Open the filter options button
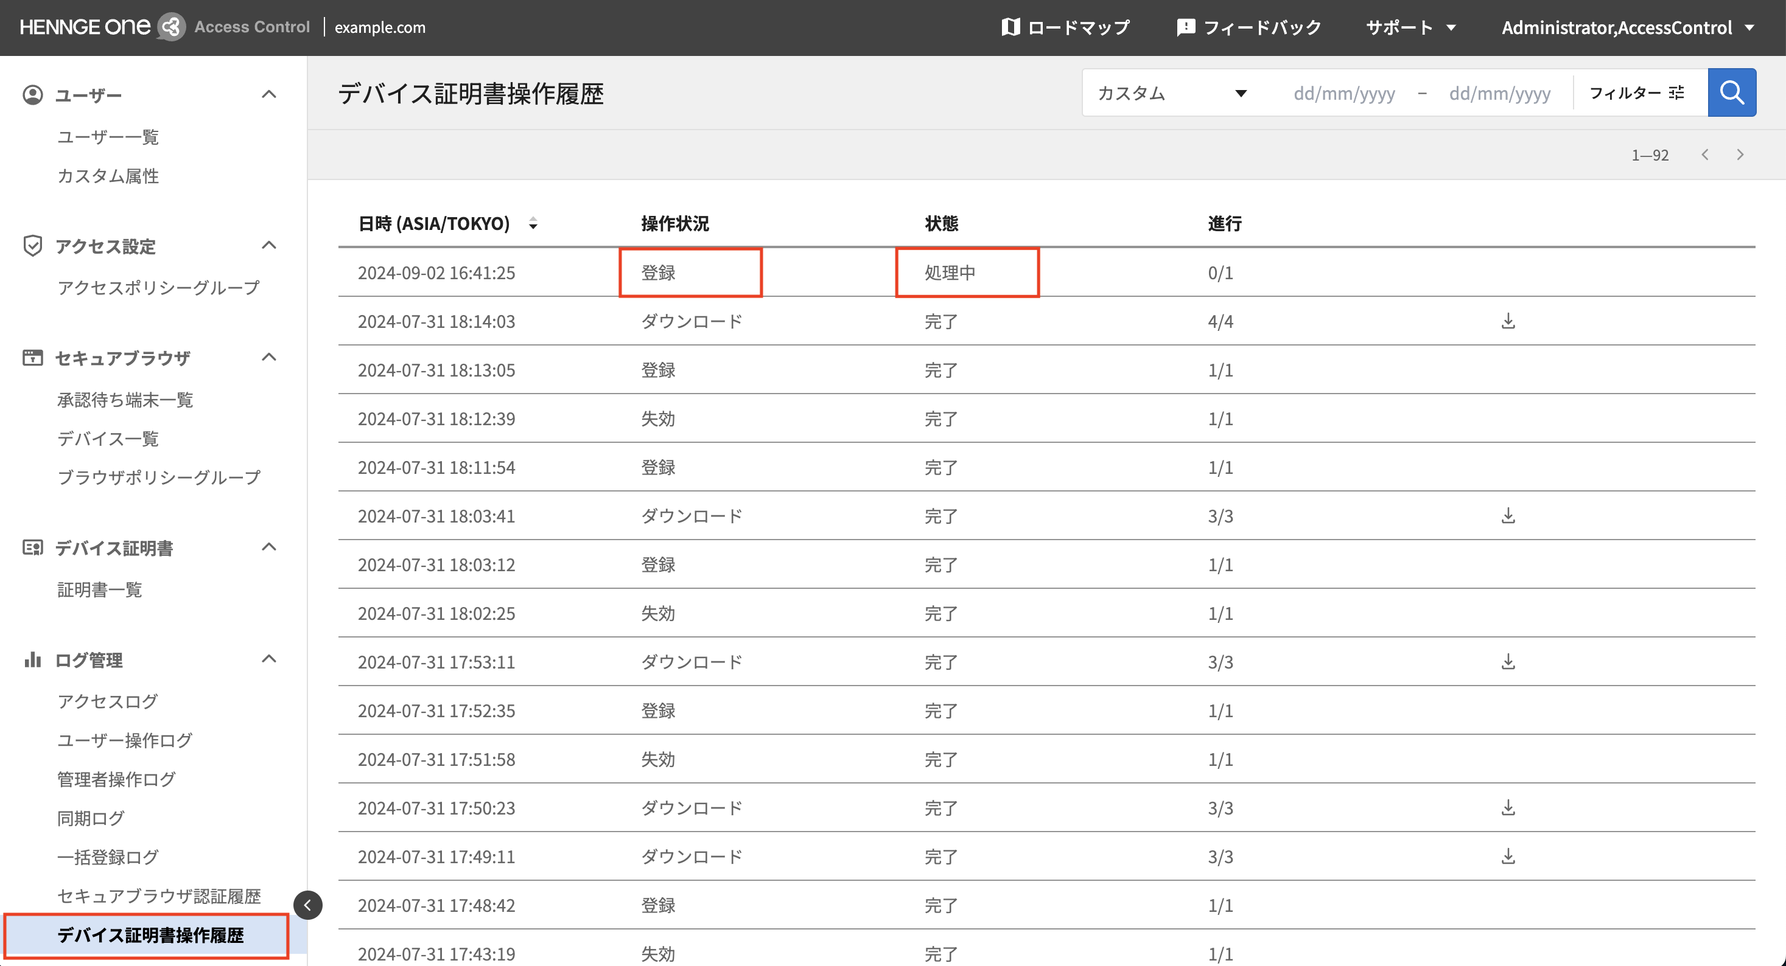Screen dimensions: 1786x966 1636,93
